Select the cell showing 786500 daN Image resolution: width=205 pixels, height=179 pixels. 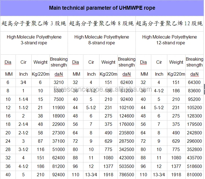[x=126, y=175]
